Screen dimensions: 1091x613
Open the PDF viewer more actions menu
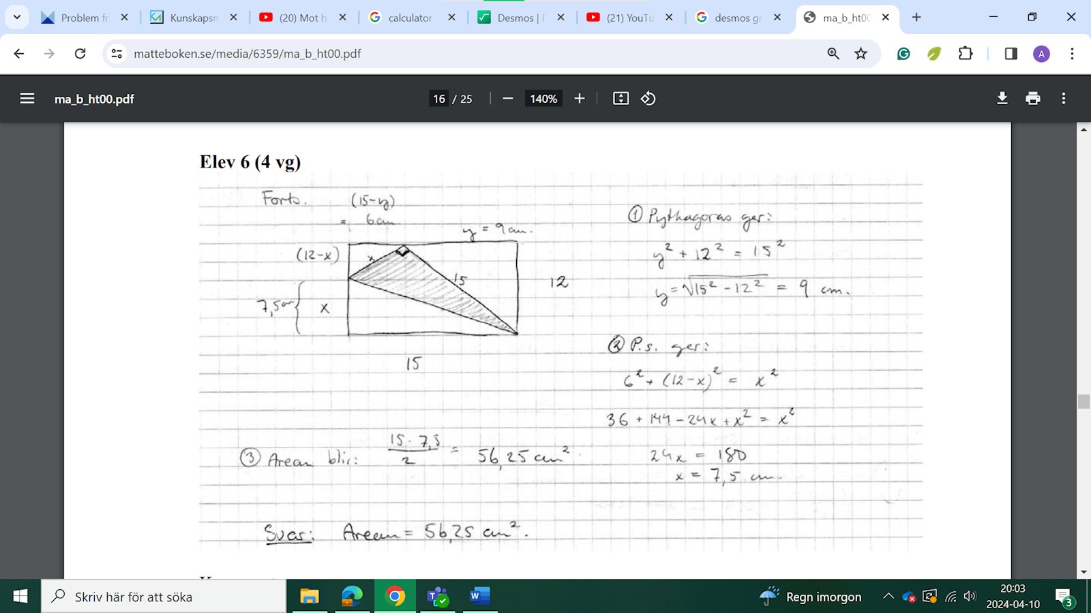tap(1063, 99)
